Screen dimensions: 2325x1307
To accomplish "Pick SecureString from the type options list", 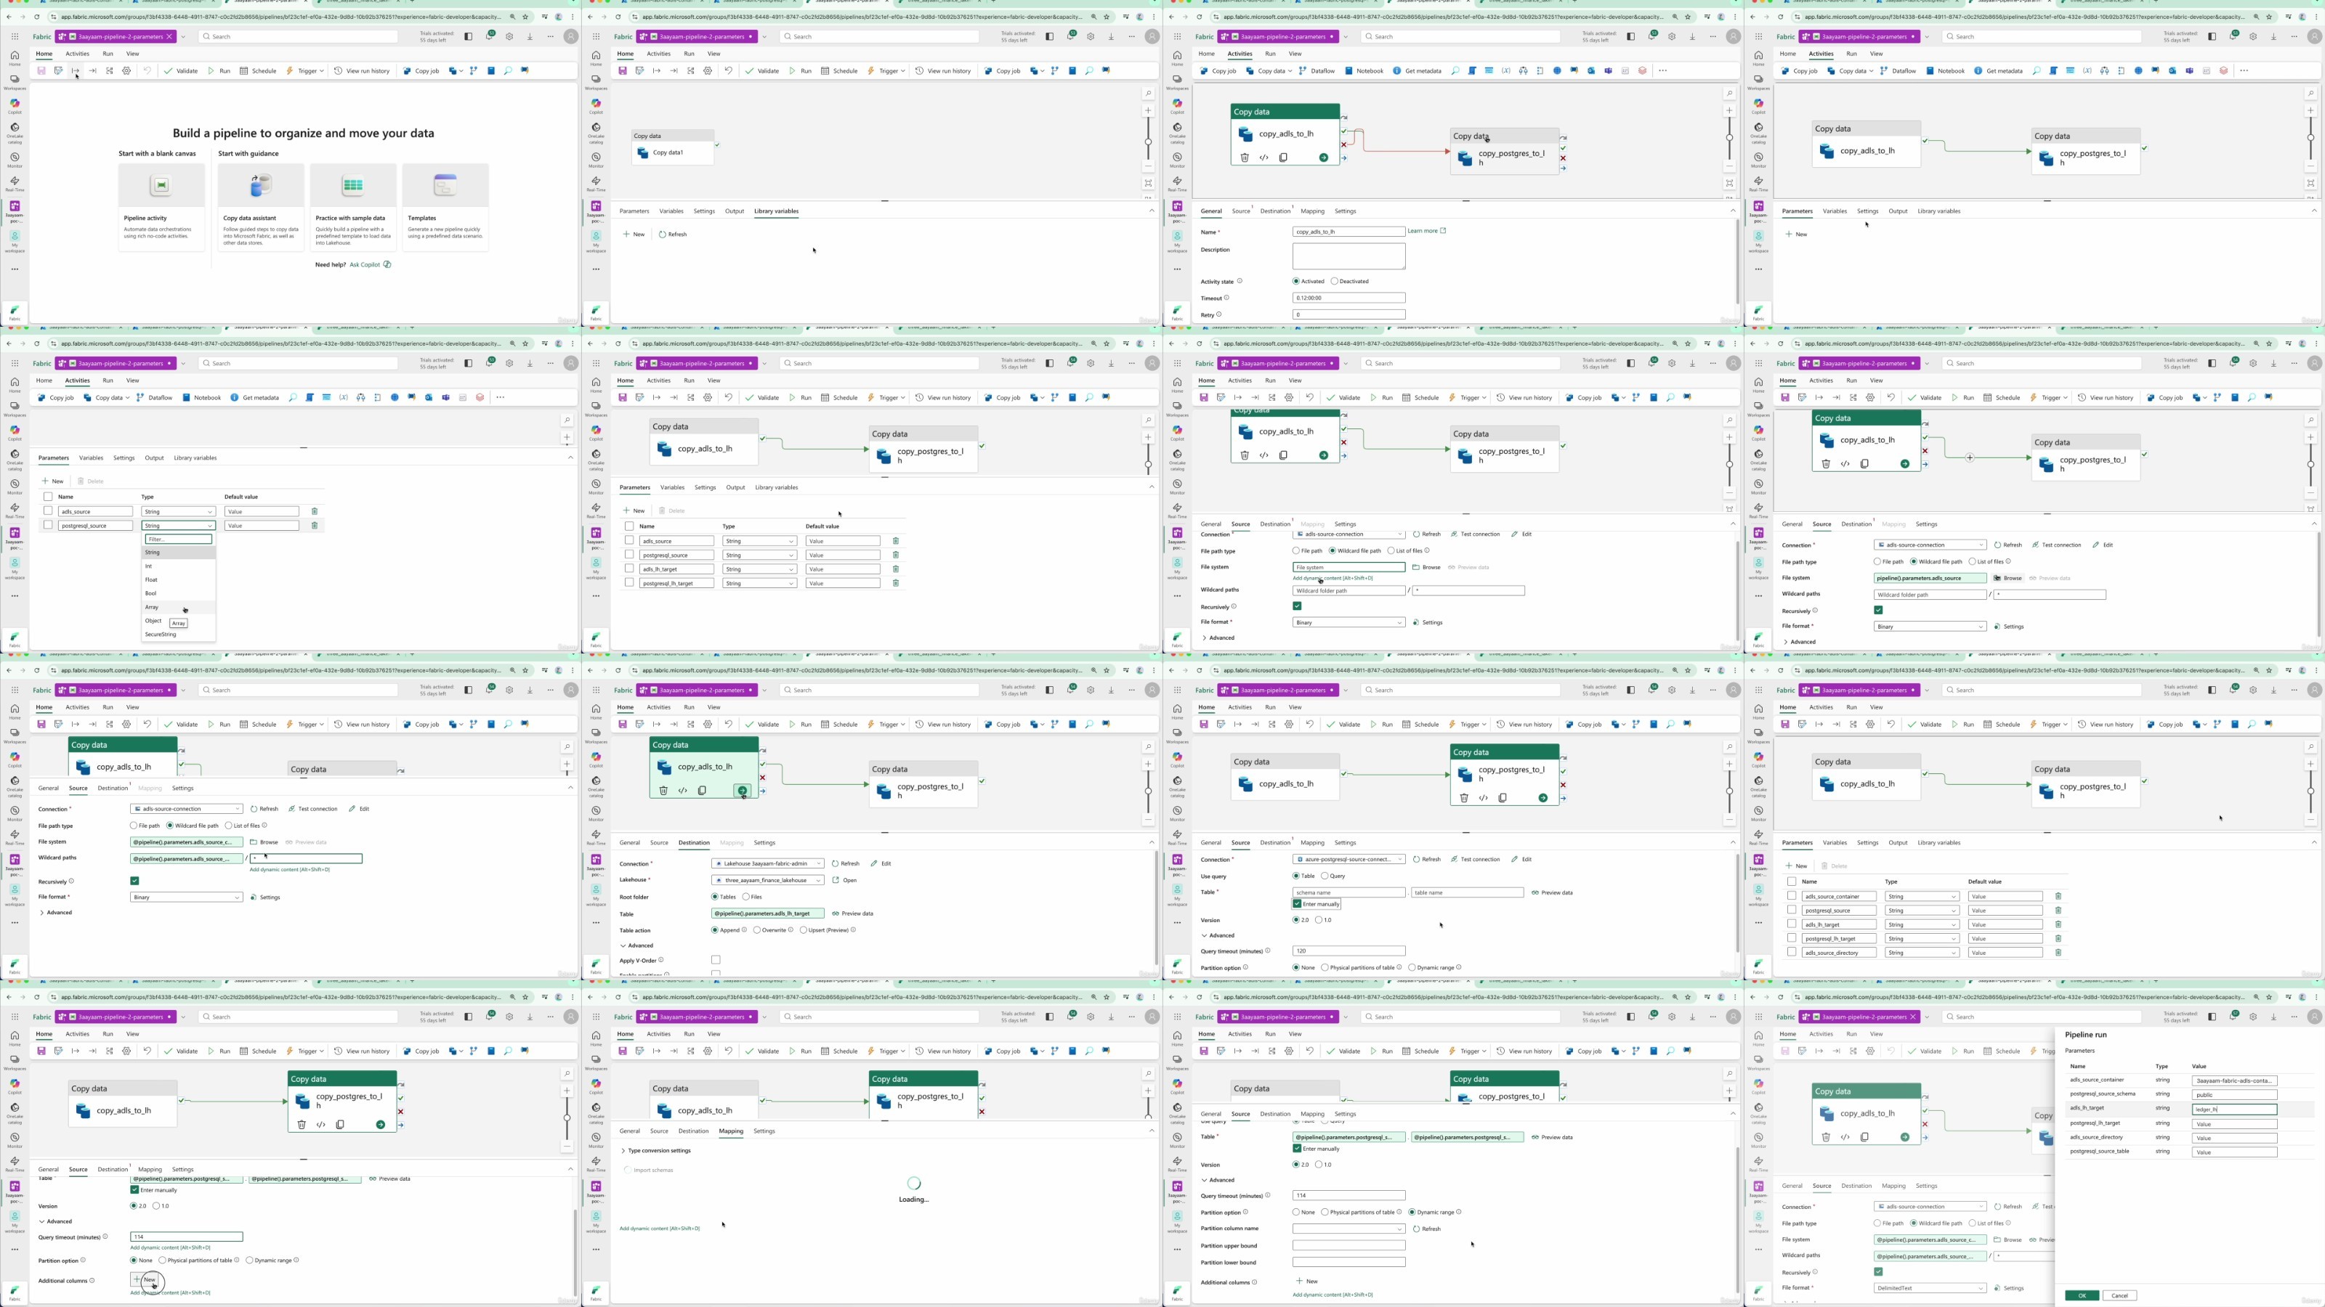I will click(161, 634).
